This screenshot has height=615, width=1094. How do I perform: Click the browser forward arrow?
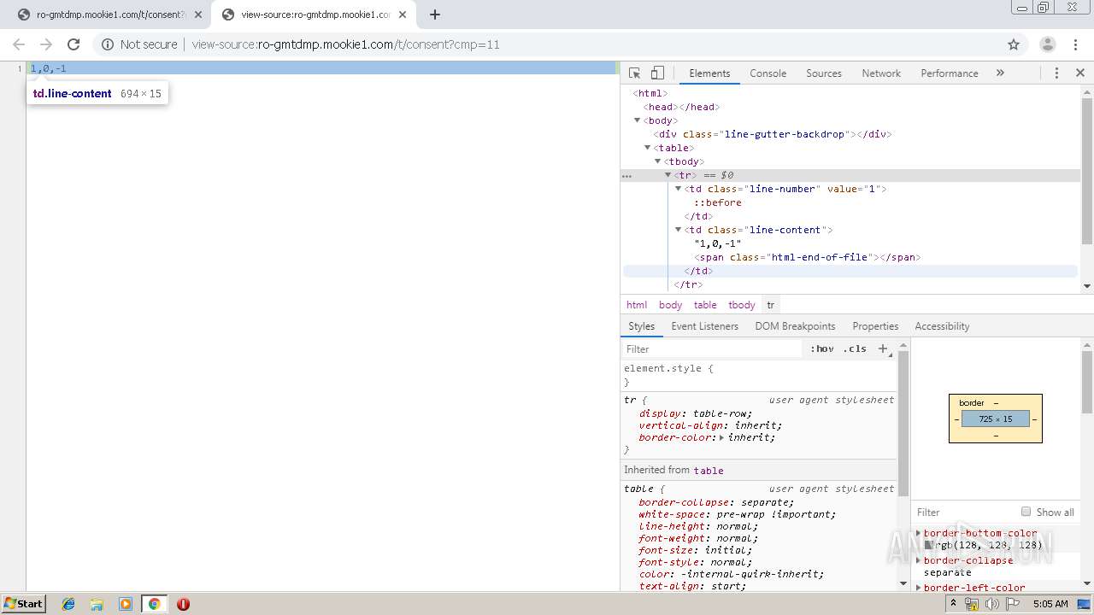click(46, 44)
